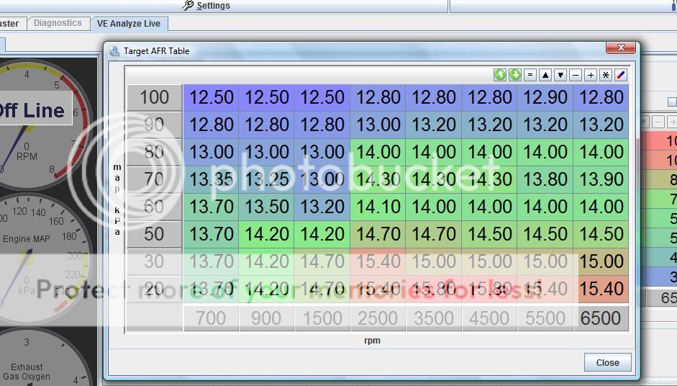Image resolution: width=677 pixels, height=386 pixels.
Task: Click the Target AFR Table window icon
Action: click(x=114, y=51)
